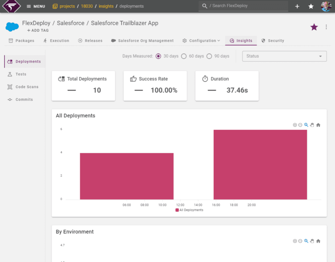
Task: Click the FlexDeploy logo icon
Action: click(x=11, y=6)
